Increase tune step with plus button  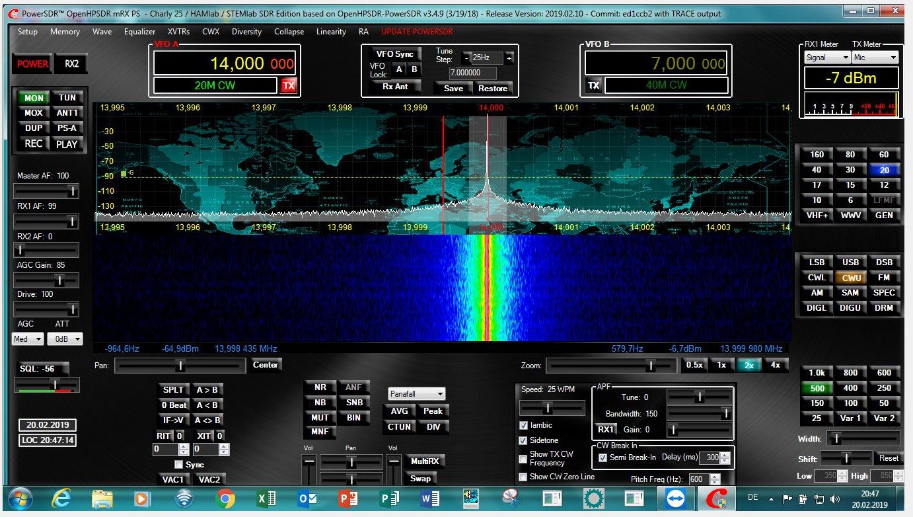[509, 58]
